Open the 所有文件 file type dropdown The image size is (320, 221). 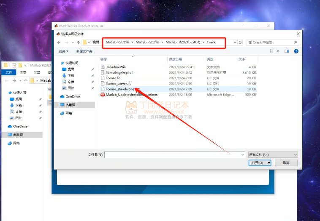[x=273, y=154]
